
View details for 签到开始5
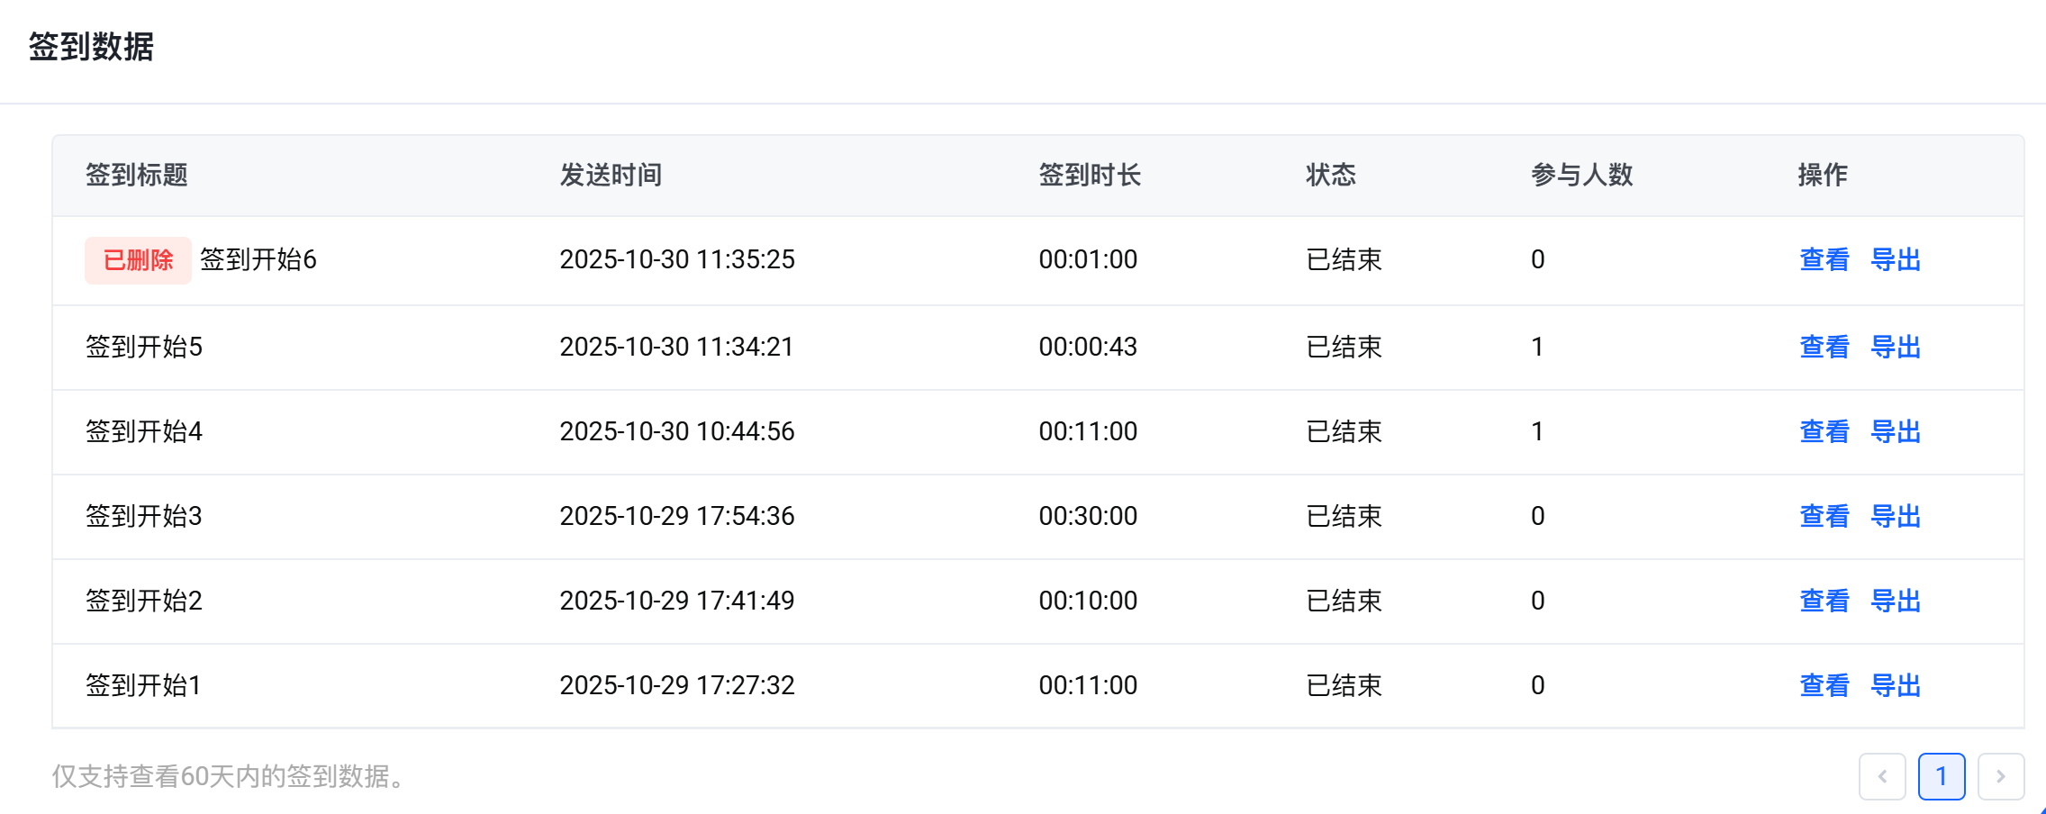click(1824, 347)
